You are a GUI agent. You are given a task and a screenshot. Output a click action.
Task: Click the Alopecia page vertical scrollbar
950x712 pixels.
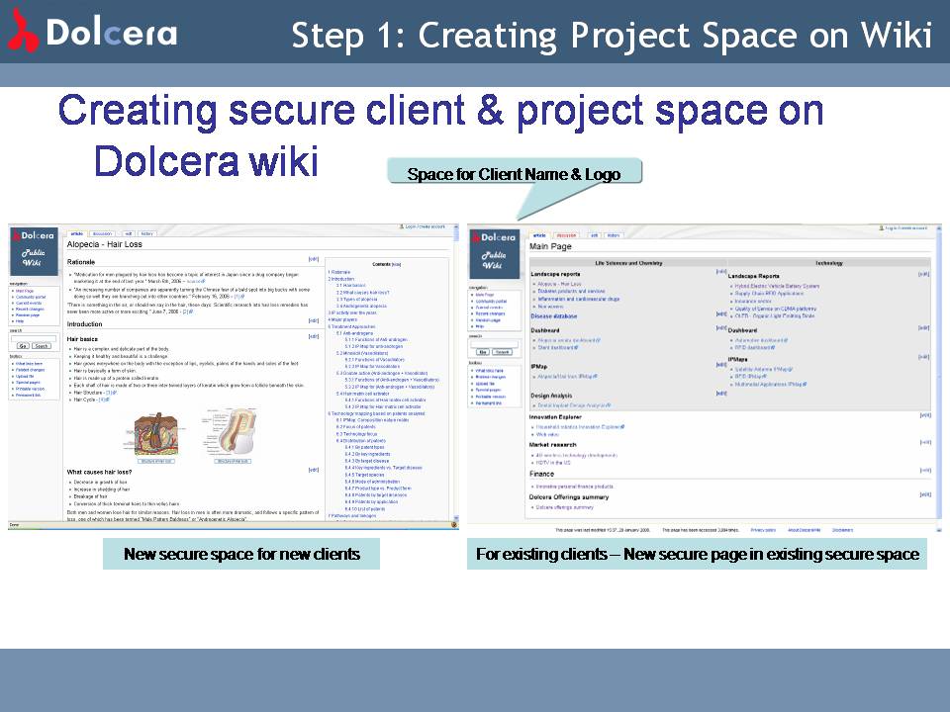[x=455, y=376]
